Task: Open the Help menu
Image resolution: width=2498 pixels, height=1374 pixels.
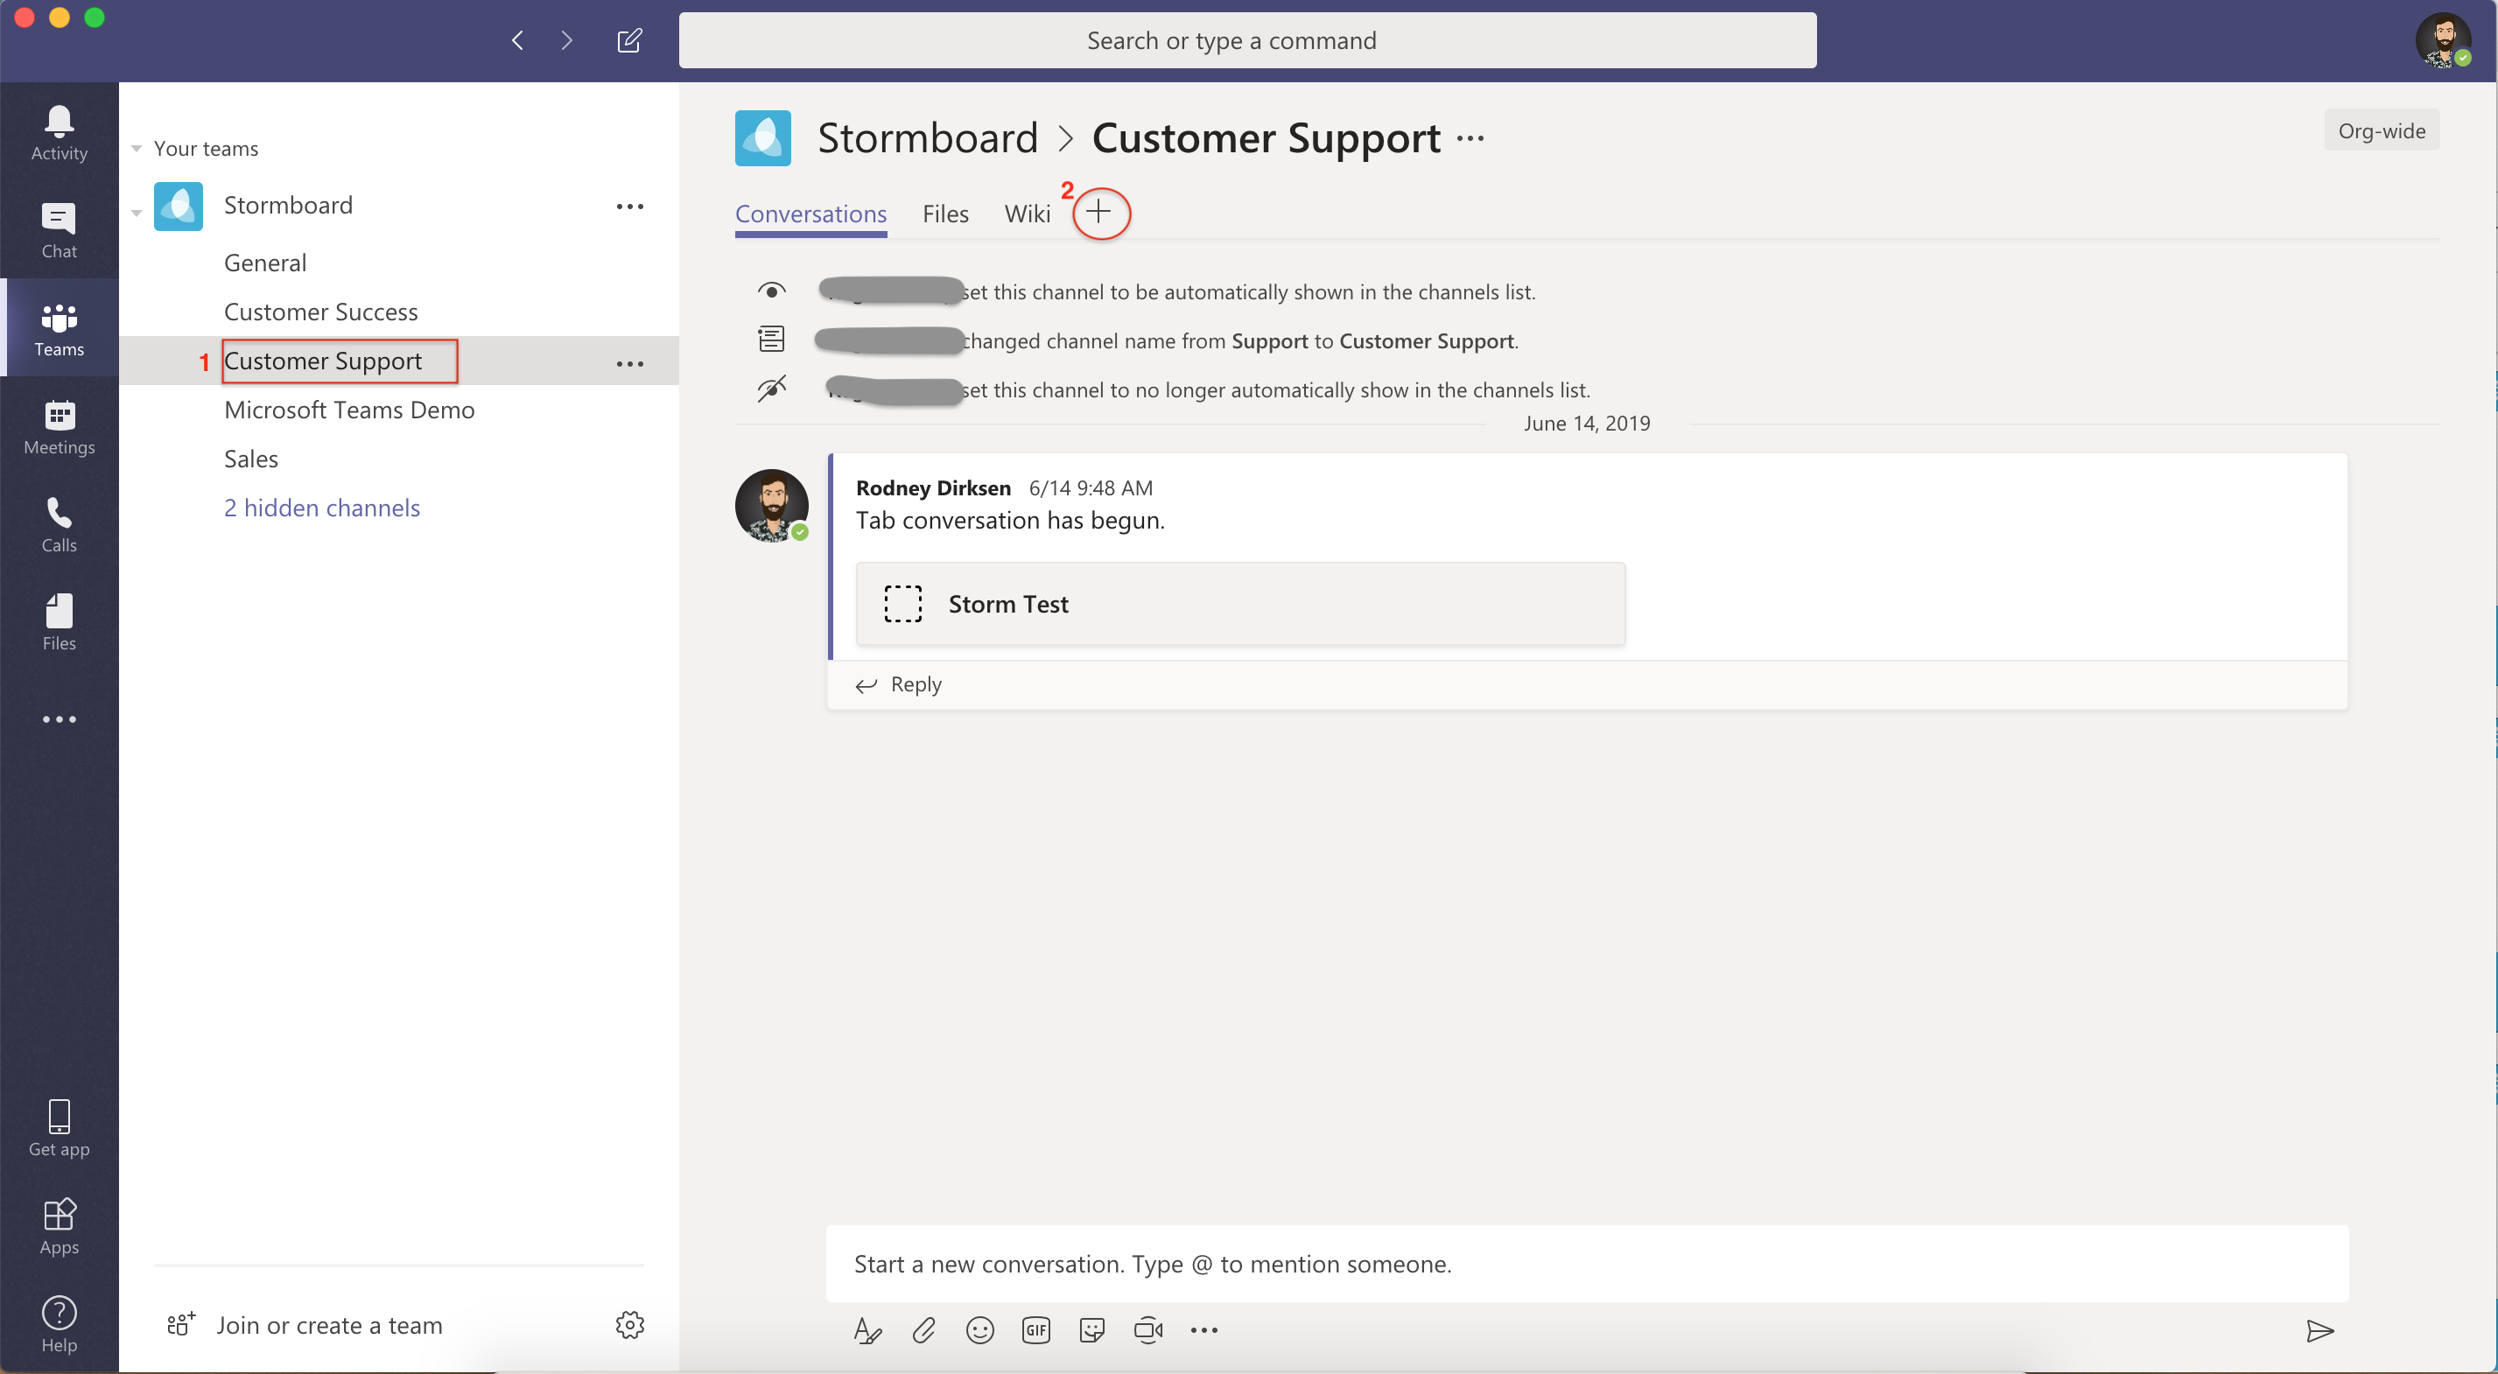Action: 60,1324
